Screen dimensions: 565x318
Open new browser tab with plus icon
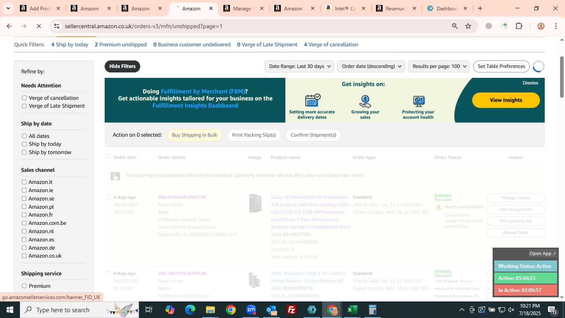click(x=480, y=8)
